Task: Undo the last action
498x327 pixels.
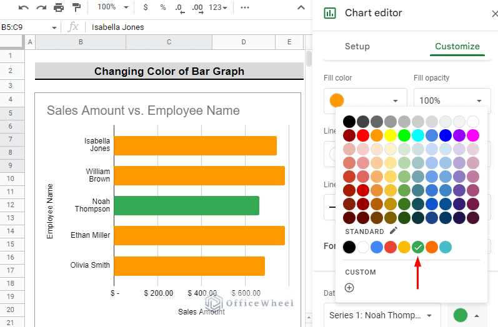Action: point(24,7)
